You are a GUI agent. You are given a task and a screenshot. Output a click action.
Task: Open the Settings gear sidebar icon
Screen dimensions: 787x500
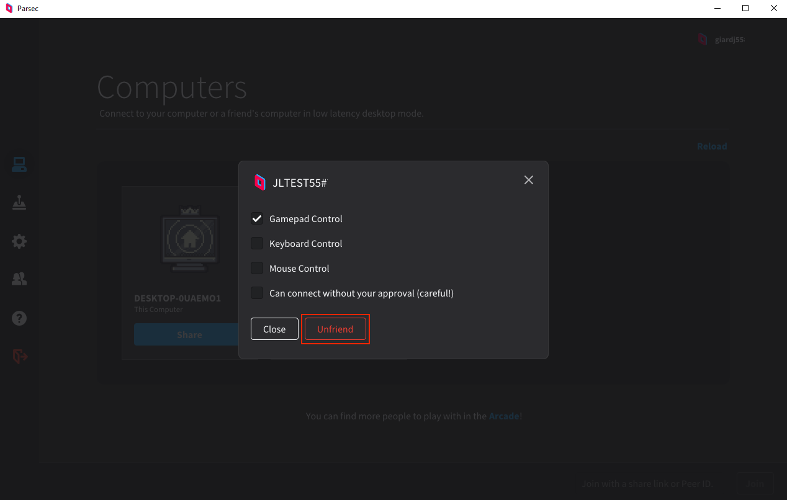(19, 241)
